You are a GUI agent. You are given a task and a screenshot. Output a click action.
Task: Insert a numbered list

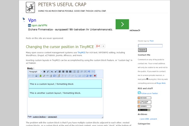(x=78, y=72)
